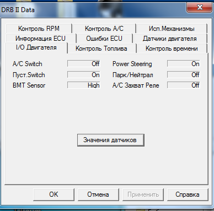Screen dimensions: 214x211
Task: Click the Парк/Нейтрал value field
Action: (x=184, y=74)
